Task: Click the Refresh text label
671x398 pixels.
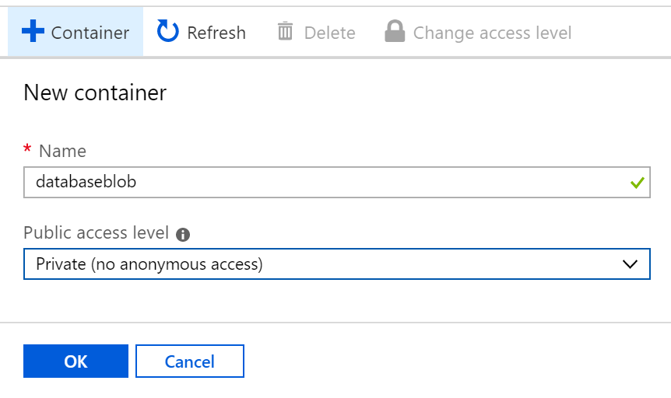Action: (216, 33)
